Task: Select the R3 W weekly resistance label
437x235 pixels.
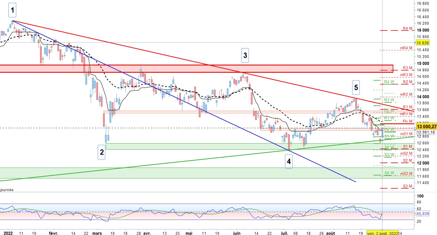Action: coord(389,100)
